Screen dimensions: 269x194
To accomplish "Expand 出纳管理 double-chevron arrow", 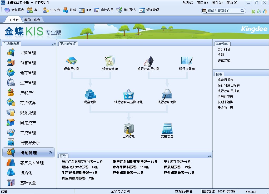I will pyautogui.click(x=50, y=153).
